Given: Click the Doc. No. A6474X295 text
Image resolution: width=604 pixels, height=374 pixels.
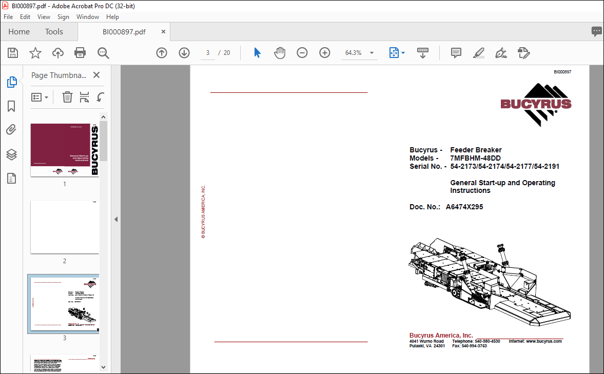Looking at the screenshot, I should pyautogui.click(x=446, y=207).
